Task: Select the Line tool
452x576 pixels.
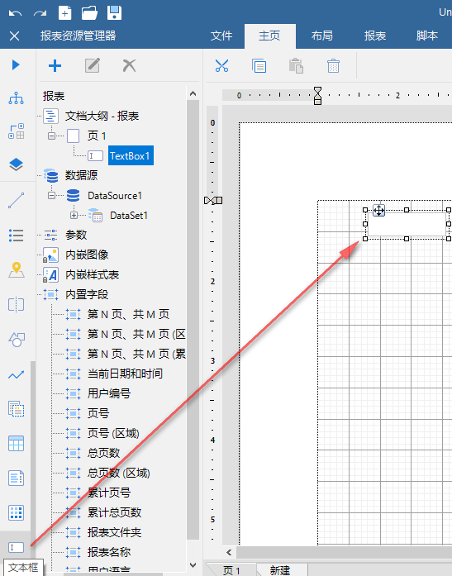Action: click(17, 201)
